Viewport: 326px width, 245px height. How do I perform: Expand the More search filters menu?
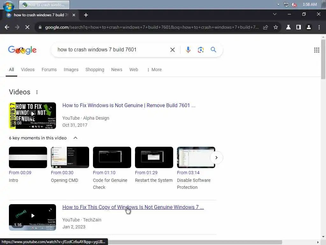coord(154,70)
